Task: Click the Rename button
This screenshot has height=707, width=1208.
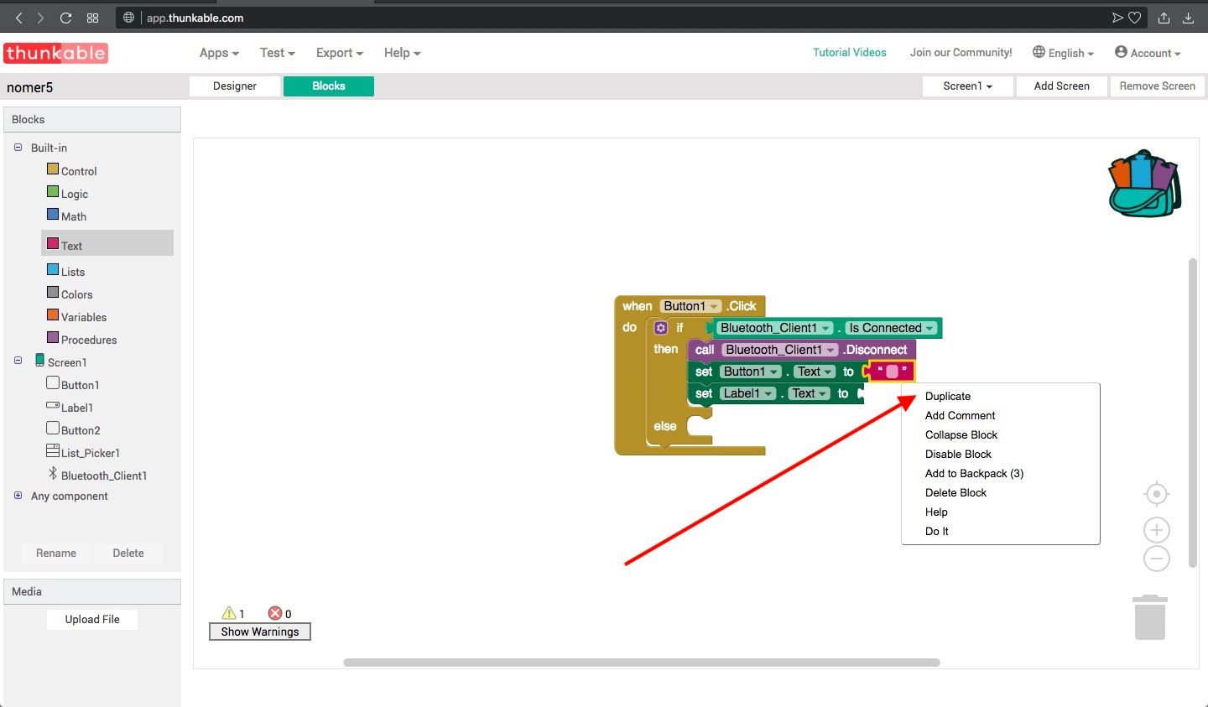Action: click(56, 554)
